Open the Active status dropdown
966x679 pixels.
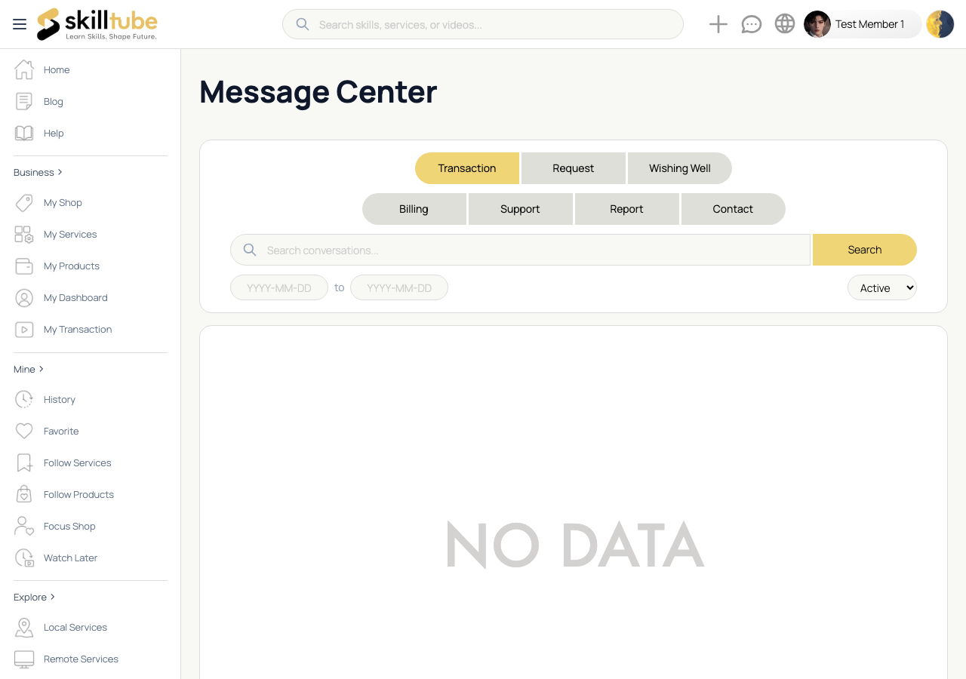(x=882, y=287)
